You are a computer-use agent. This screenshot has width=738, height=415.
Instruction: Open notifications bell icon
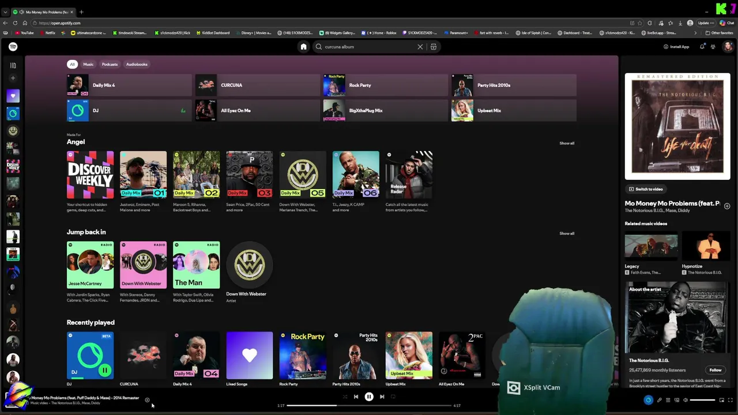point(702,47)
